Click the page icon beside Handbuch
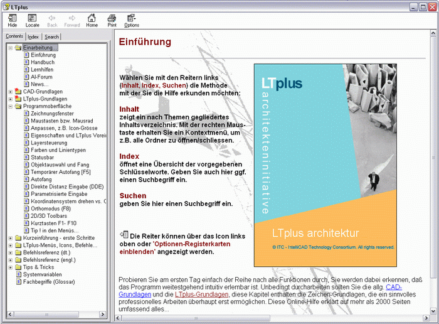The image size is (439, 324). tap(26, 62)
